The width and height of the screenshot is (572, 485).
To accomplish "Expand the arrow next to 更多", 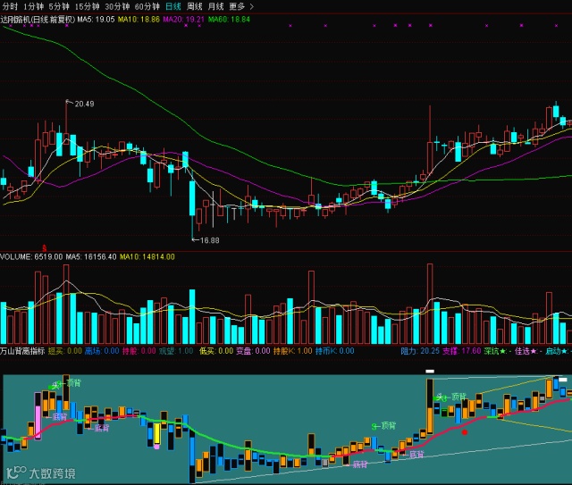I will [252, 6].
